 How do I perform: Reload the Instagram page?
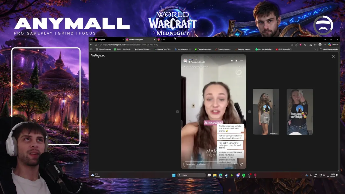(96, 45)
